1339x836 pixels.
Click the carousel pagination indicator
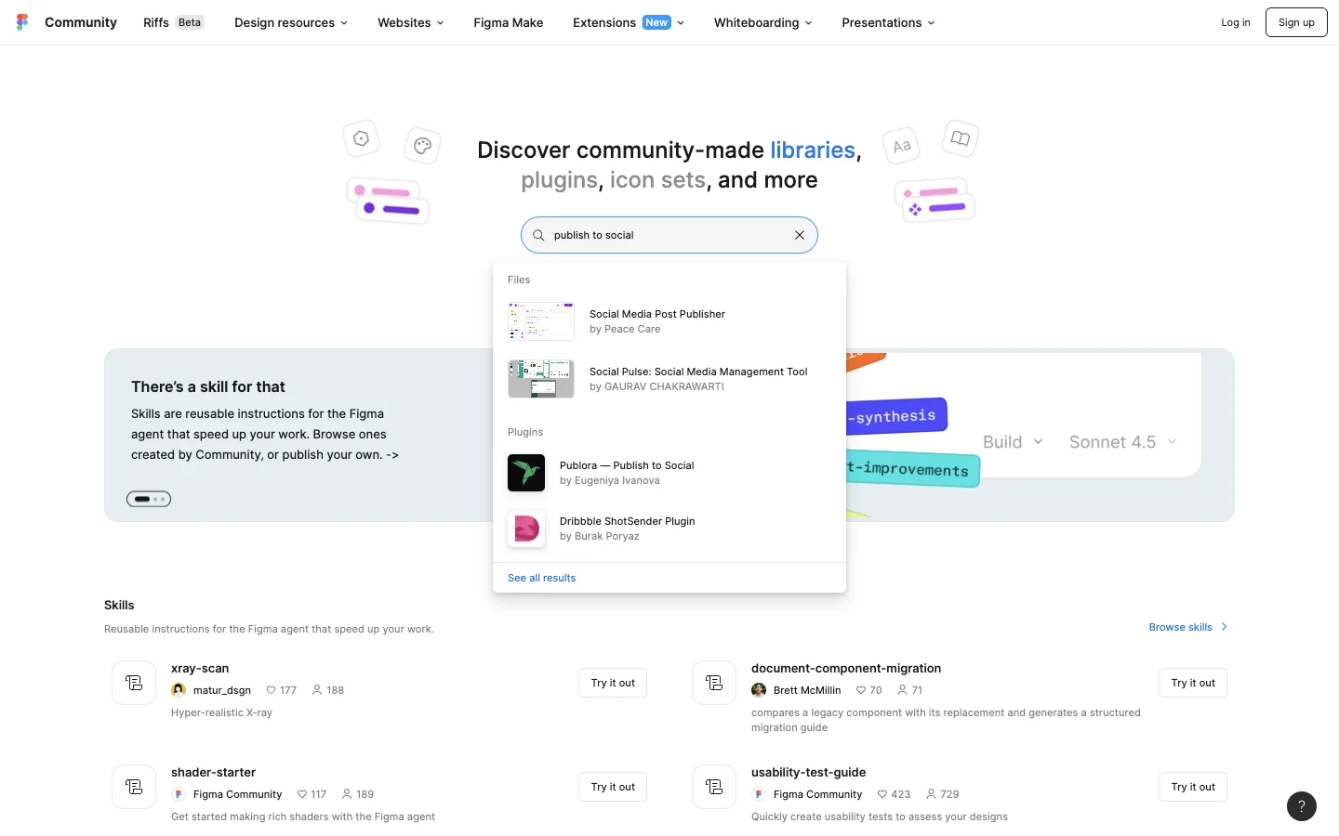click(149, 499)
